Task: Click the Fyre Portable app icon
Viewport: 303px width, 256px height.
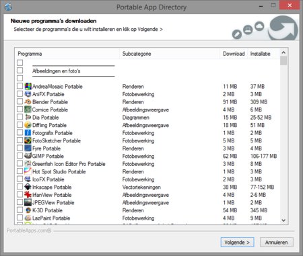Action: coord(28,148)
